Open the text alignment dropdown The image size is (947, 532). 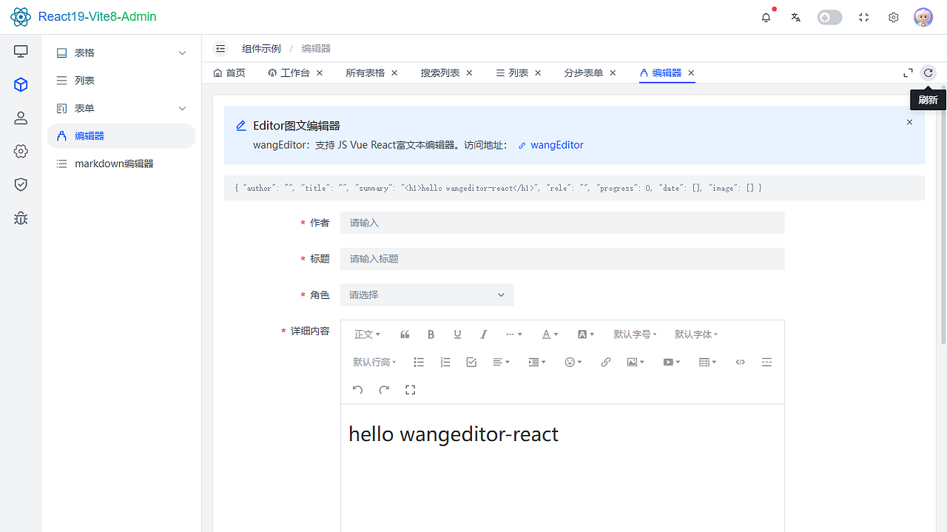502,362
